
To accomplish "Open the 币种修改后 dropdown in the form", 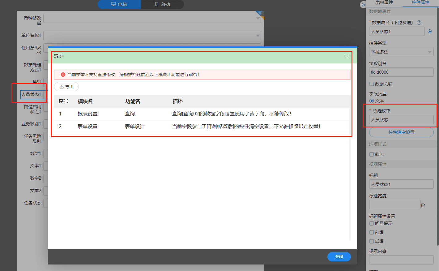I will pos(152,18).
